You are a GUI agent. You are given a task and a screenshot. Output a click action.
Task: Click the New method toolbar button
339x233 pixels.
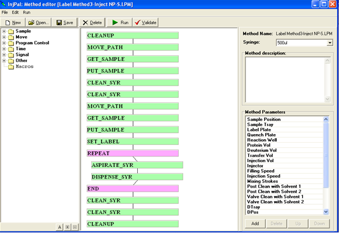pyautogui.click(x=13, y=22)
